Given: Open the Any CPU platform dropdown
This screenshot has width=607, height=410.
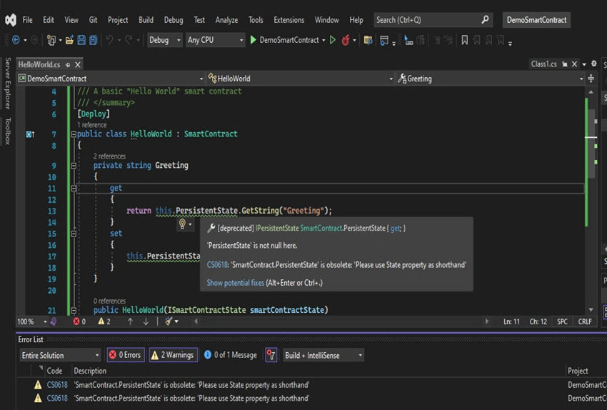Looking at the screenshot, I should click(x=215, y=40).
